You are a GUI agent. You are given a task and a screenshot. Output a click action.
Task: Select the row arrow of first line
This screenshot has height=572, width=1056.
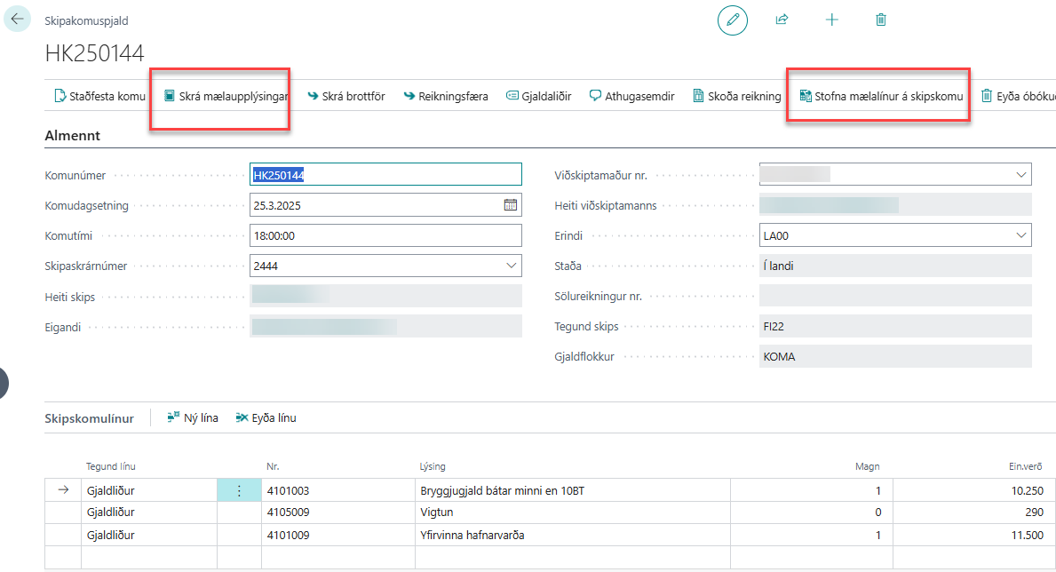pyautogui.click(x=62, y=490)
